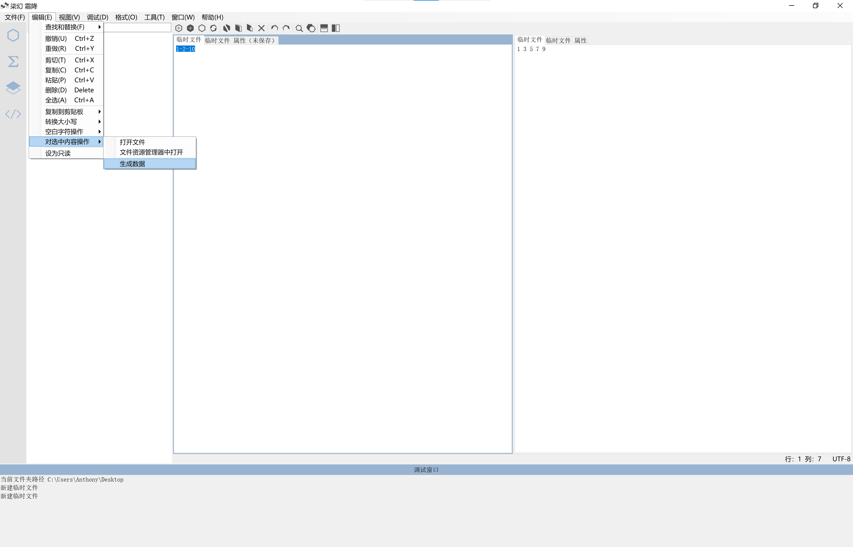This screenshot has height=547, width=853.
Task: Select 打开文件 in the submenu
Action: (150, 142)
